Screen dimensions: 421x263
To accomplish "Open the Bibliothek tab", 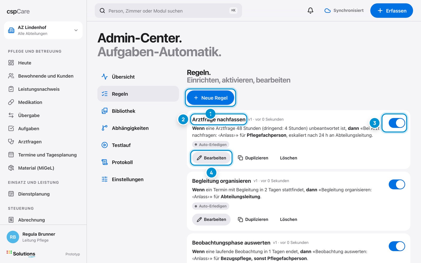I will coord(138,111).
